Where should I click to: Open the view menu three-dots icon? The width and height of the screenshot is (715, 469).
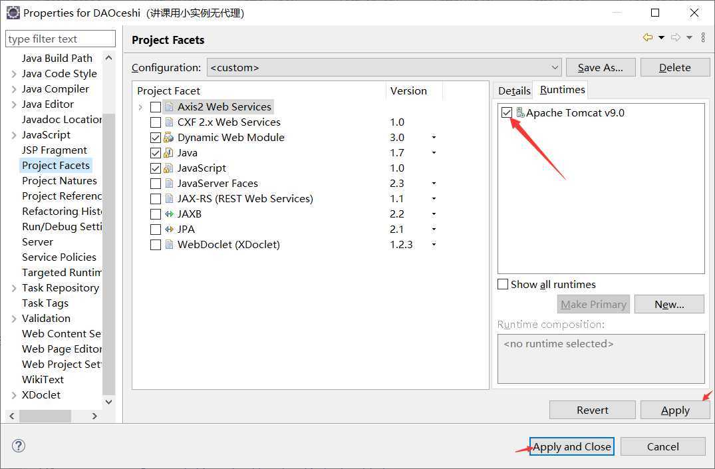pyautogui.click(x=703, y=37)
